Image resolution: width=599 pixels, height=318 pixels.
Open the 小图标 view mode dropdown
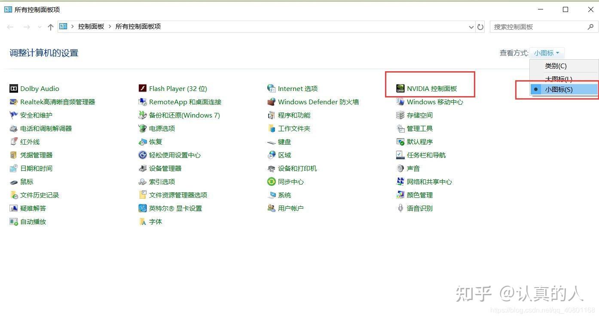coord(547,53)
